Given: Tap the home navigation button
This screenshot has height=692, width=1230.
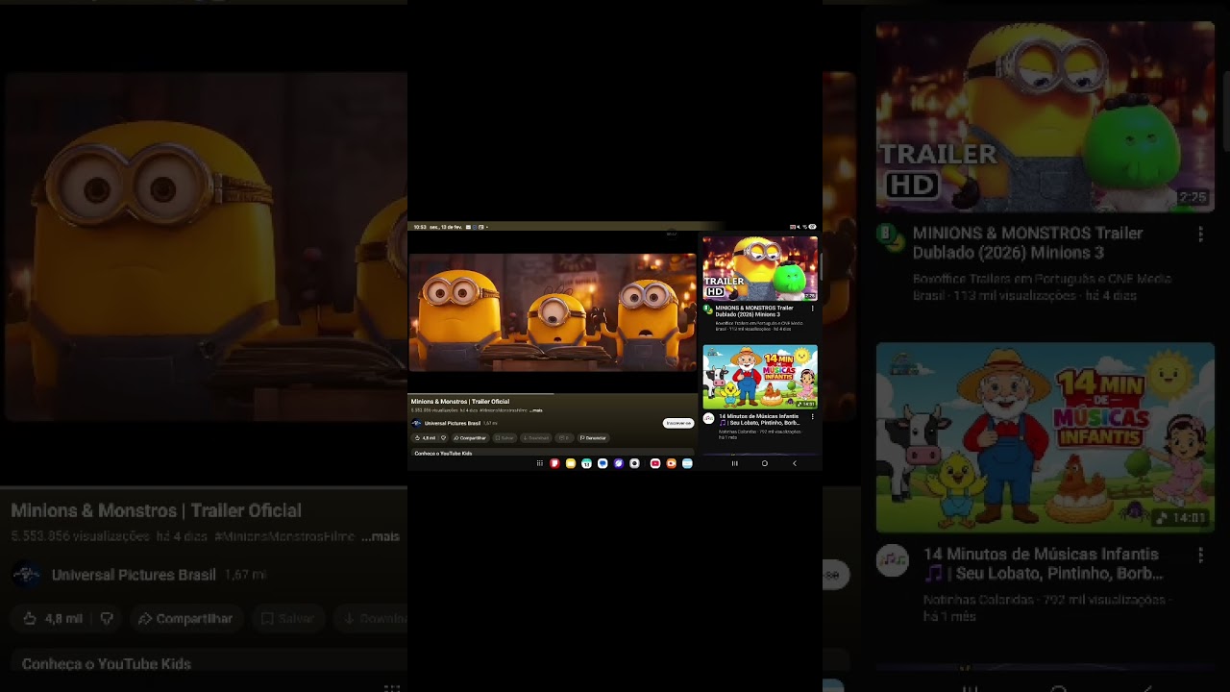Looking at the screenshot, I should 765,463.
